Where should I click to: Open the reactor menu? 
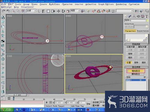[79, 4]
